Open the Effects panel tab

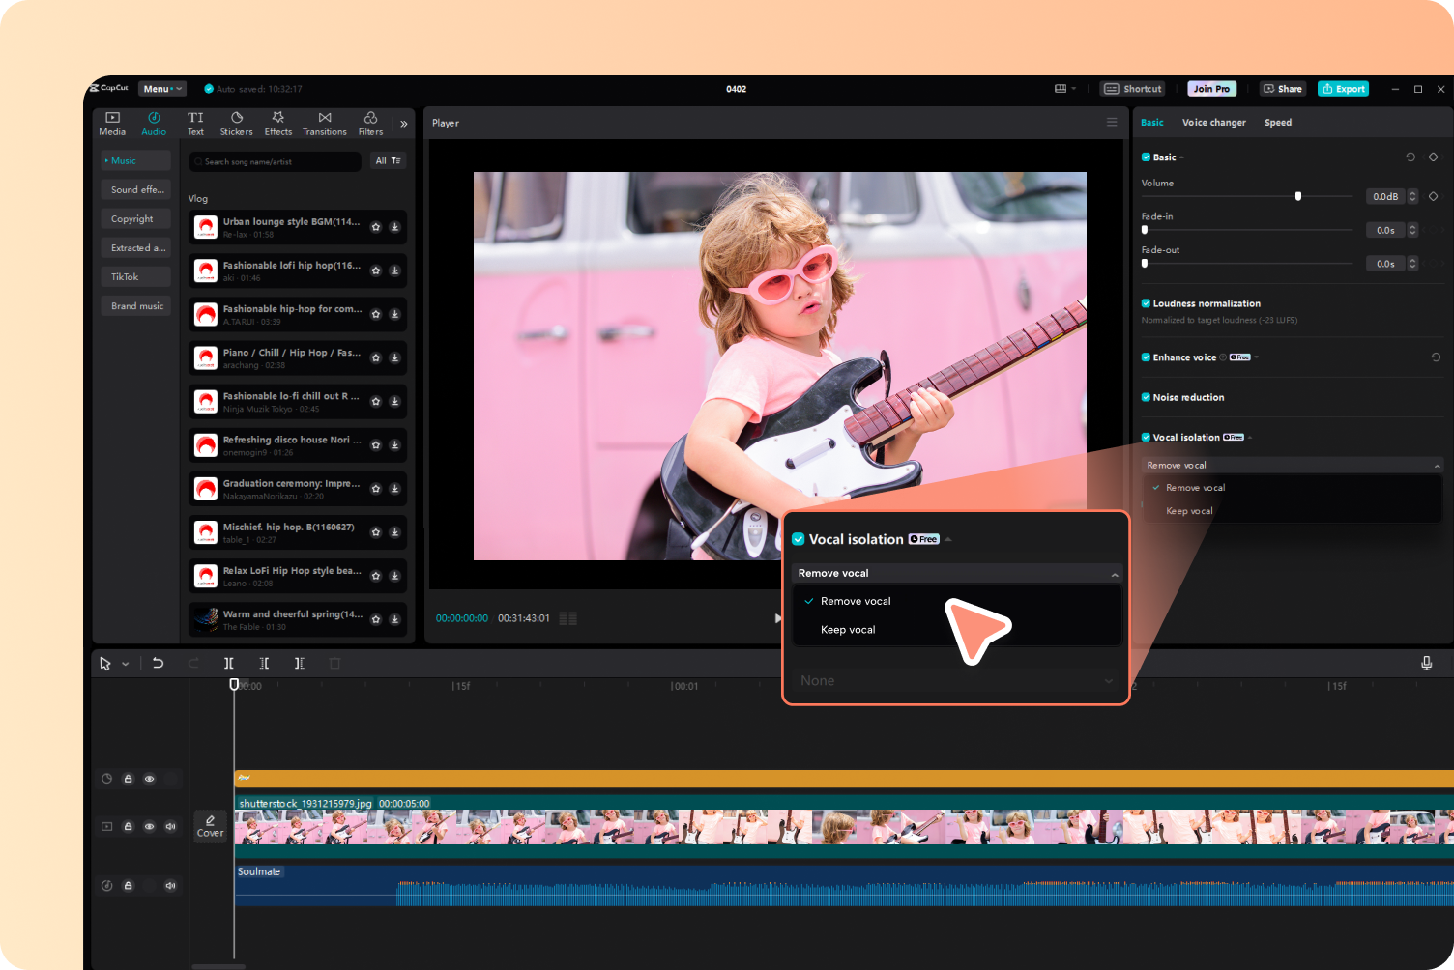(278, 124)
